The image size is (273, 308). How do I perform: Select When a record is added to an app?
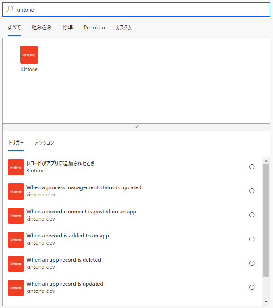[67, 236]
